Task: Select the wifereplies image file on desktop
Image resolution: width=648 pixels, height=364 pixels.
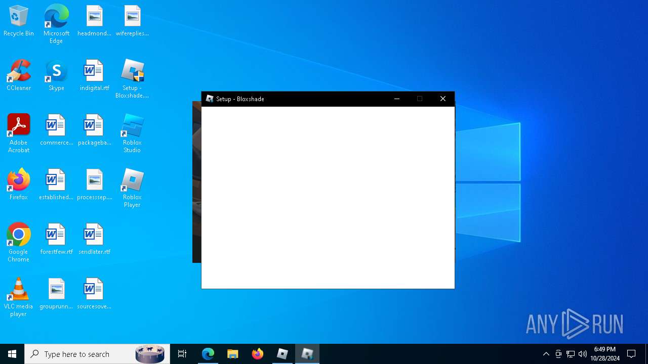Action: point(132,21)
